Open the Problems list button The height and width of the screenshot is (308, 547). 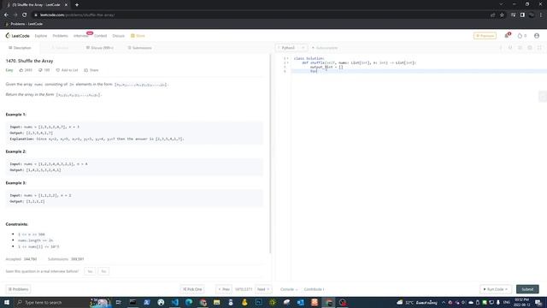pyautogui.click(x=18, y=289)
